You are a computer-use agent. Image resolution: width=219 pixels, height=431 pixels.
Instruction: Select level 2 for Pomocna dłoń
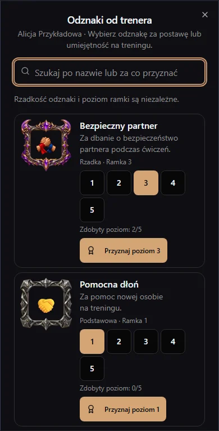(119, 342)
